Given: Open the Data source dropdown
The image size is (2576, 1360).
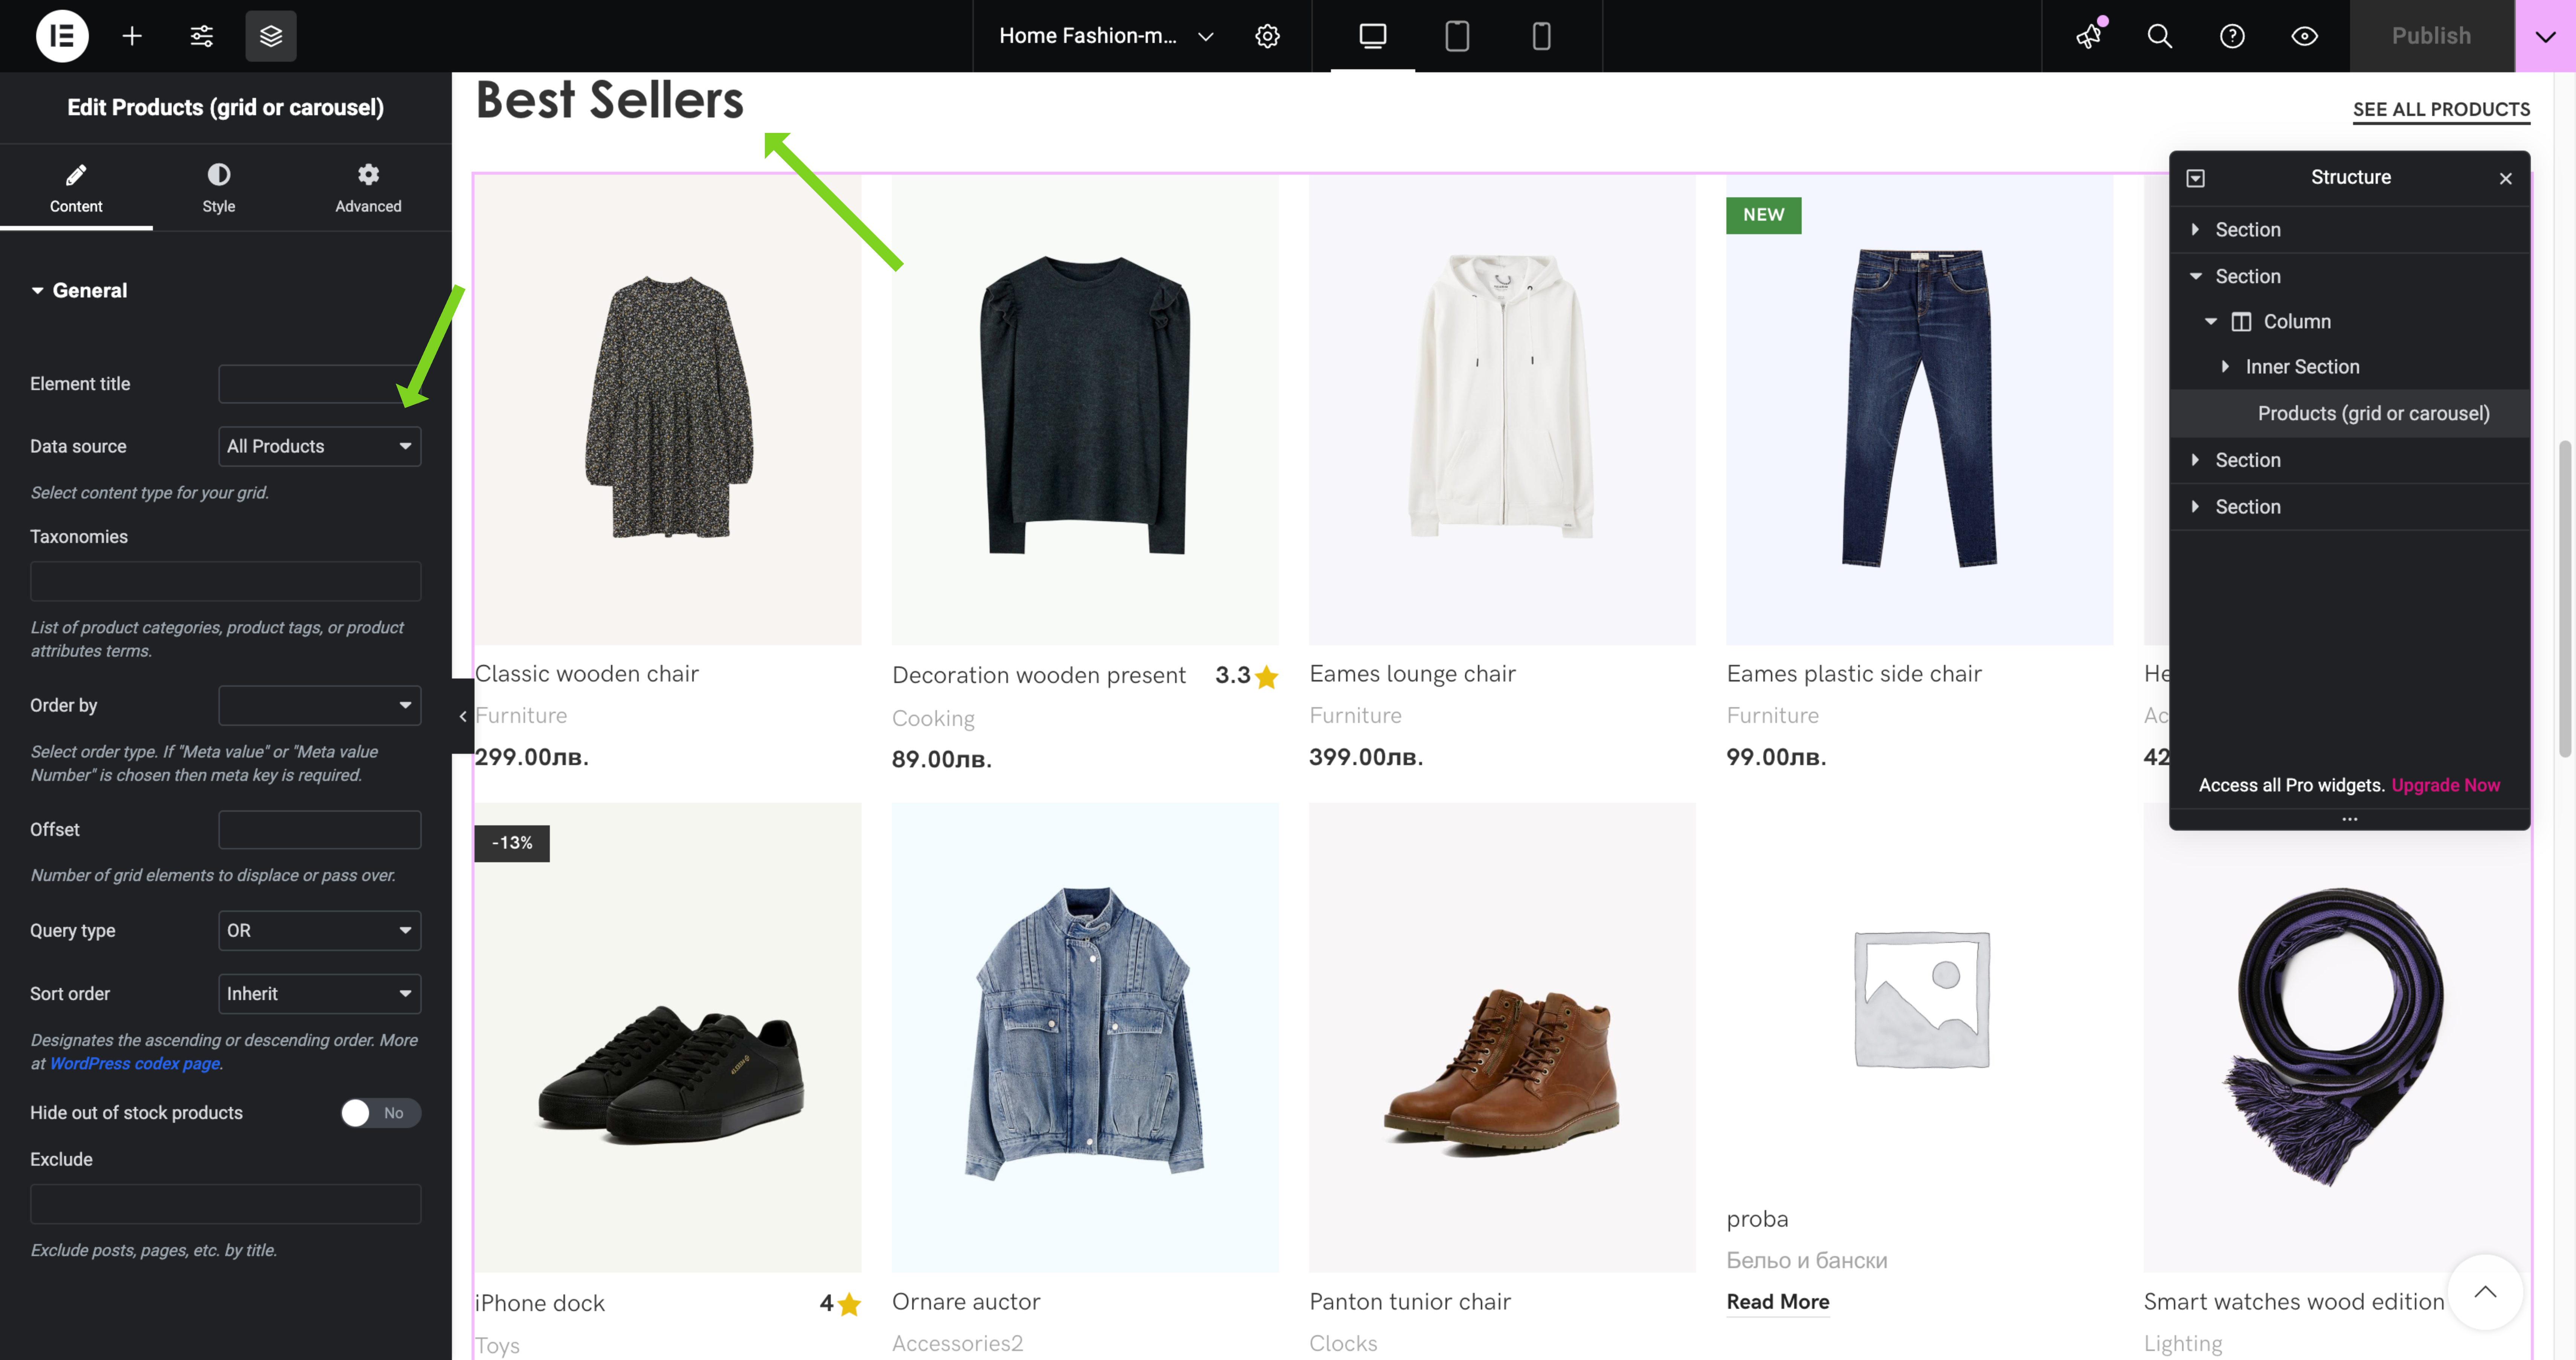Looking at the screenshot, I should pos(320,446).
